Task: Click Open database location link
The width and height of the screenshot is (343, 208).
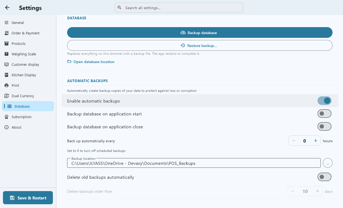Action: [x=91, y=62]
